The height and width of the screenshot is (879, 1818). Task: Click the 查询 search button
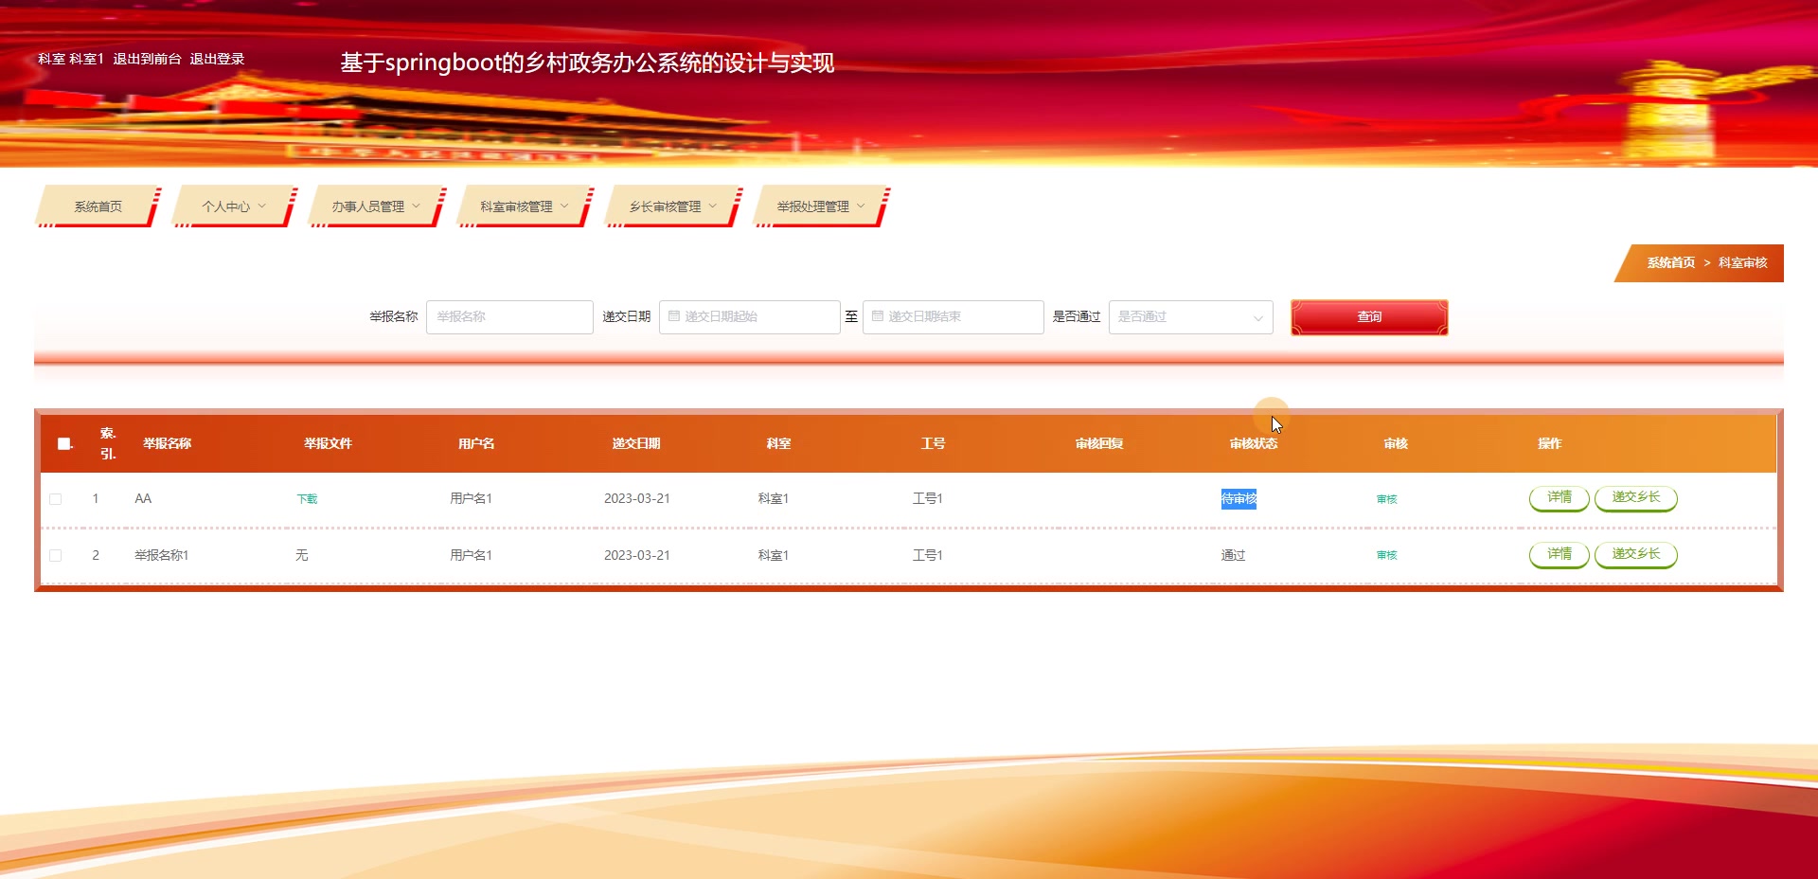[1369, 317]
